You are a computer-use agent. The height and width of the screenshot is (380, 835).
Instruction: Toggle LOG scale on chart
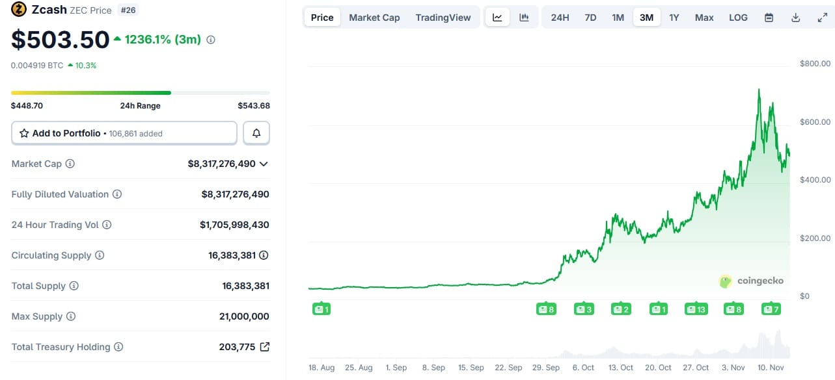pos(738,18)
